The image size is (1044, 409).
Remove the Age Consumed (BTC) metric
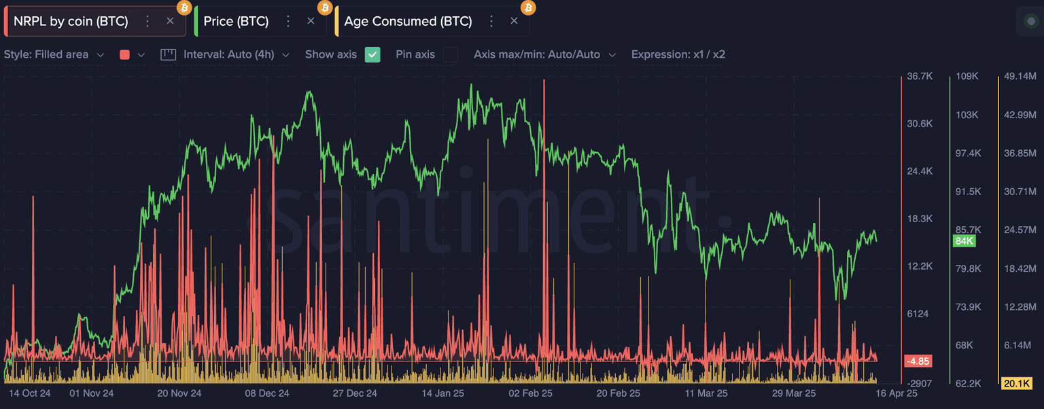(514, 21)
